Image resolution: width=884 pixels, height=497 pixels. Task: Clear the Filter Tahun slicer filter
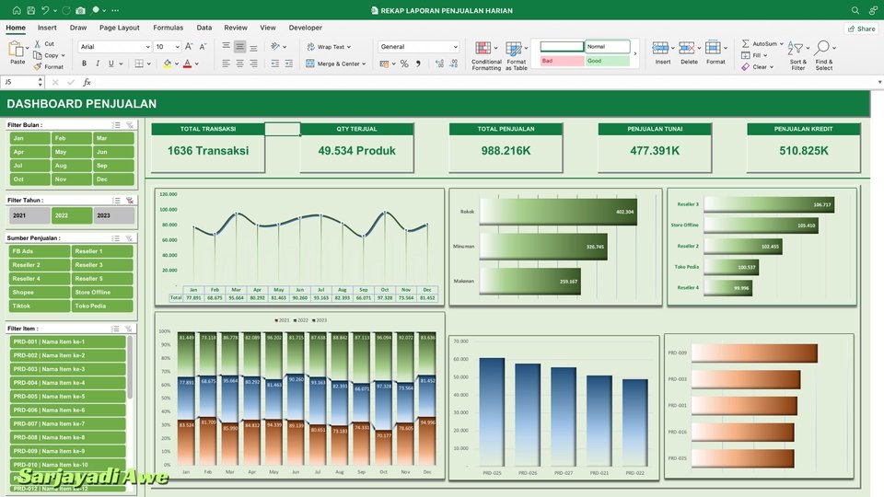[130, 200]
